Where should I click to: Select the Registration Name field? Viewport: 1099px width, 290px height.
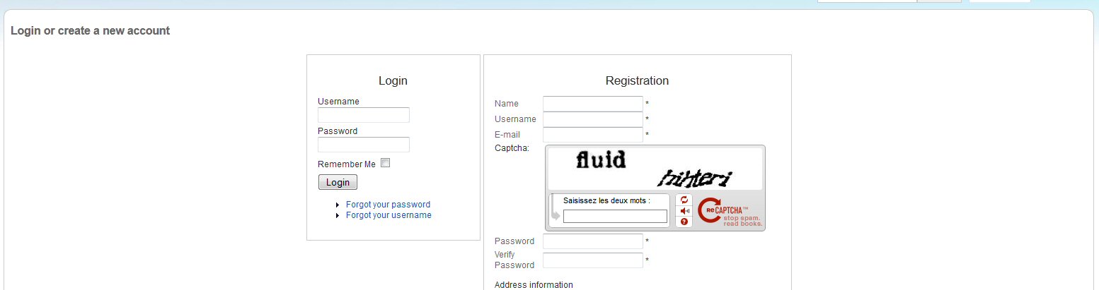tap(593, 104)
